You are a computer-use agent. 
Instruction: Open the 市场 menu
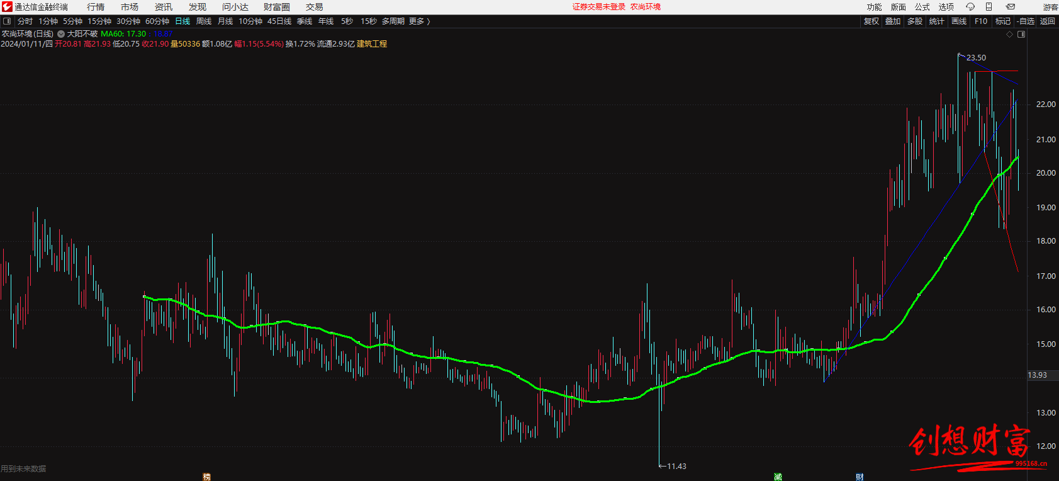click(x=130, y=7)
